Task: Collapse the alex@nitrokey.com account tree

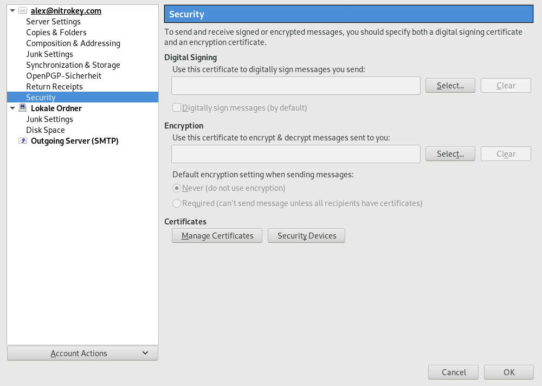Action: (12, 11)
